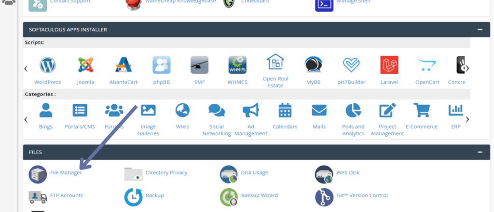The image size is (494, 212).
Task: Click the Laravel label link
Action: pos(389,82)
